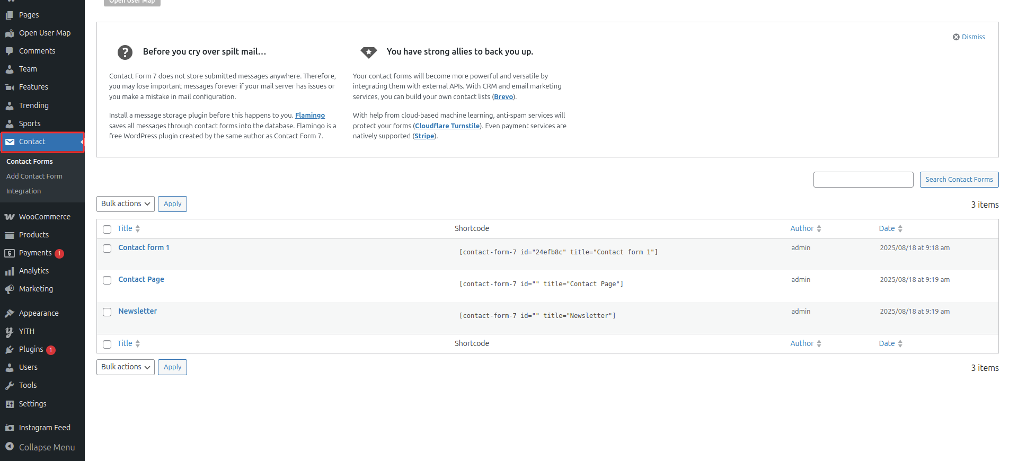The height and width of the screenshot is (461, 1009).
Task: Open the Stripe link
Action: point(424,136)
